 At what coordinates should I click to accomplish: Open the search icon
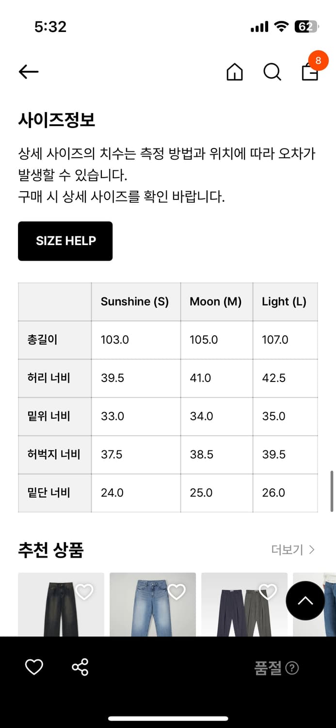[x=272, y=72]
